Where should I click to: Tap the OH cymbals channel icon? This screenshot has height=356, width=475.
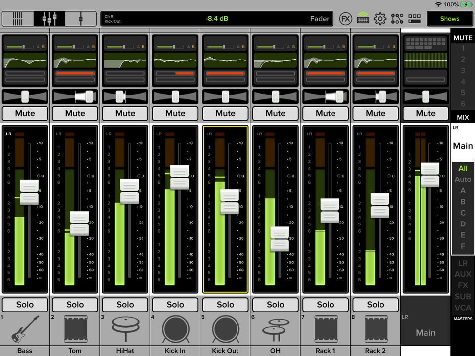click(276, 330)
